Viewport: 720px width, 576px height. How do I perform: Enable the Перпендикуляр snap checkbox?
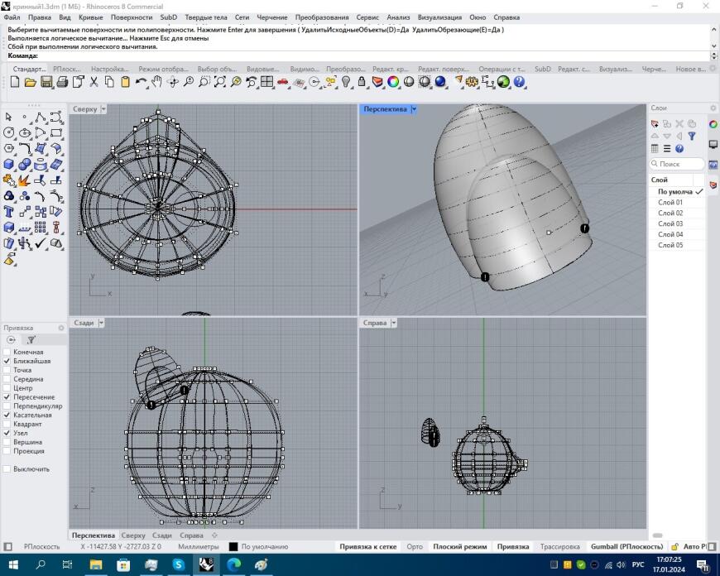point(7,406)
